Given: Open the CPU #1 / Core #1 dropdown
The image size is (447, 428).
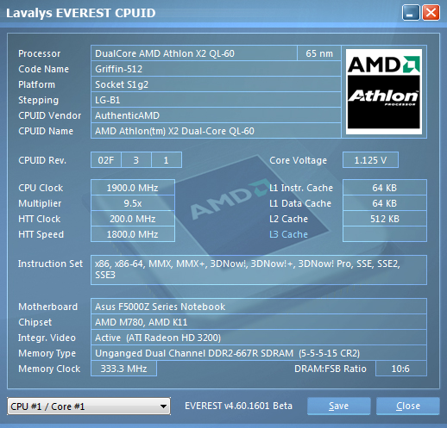Looking at the screenshot, I should (x=89, y=406).
